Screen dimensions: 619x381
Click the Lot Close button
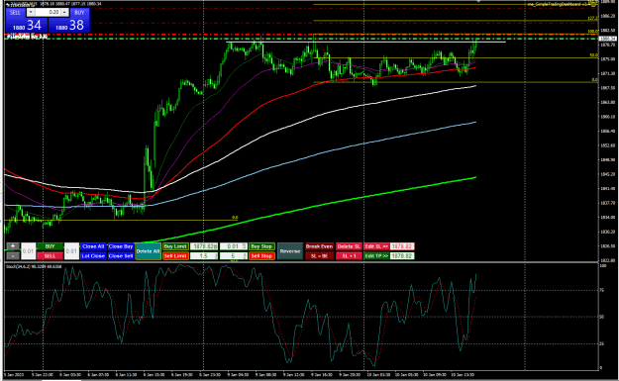pos(93,256)
